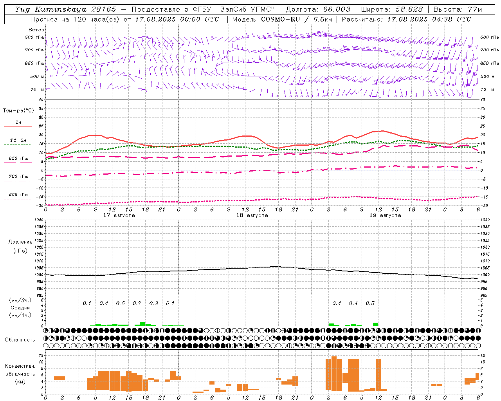The width and height of the screenshot is (501, 401).
Task: Click the 19 августа date label
Action: [x=385, y=215]
